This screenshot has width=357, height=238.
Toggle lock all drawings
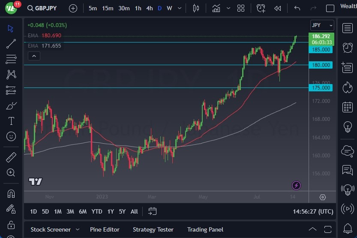[11, 225]
